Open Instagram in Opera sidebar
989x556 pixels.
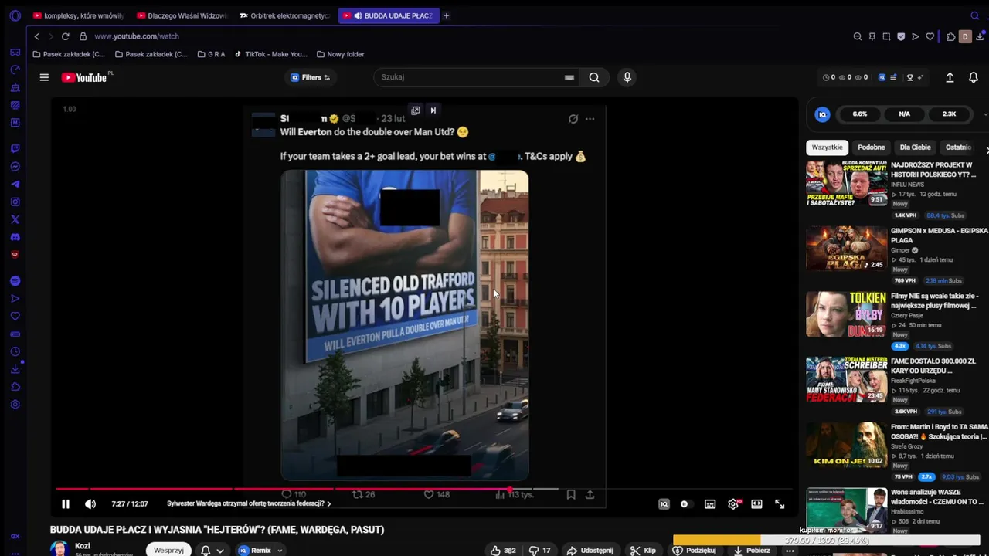[15, 202]
